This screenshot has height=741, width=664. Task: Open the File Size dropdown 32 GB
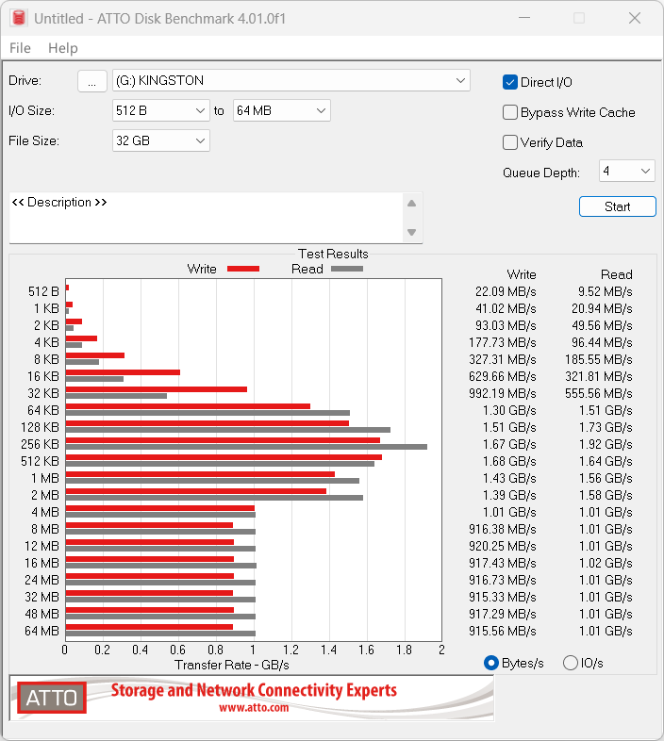(x=160, y=140)
